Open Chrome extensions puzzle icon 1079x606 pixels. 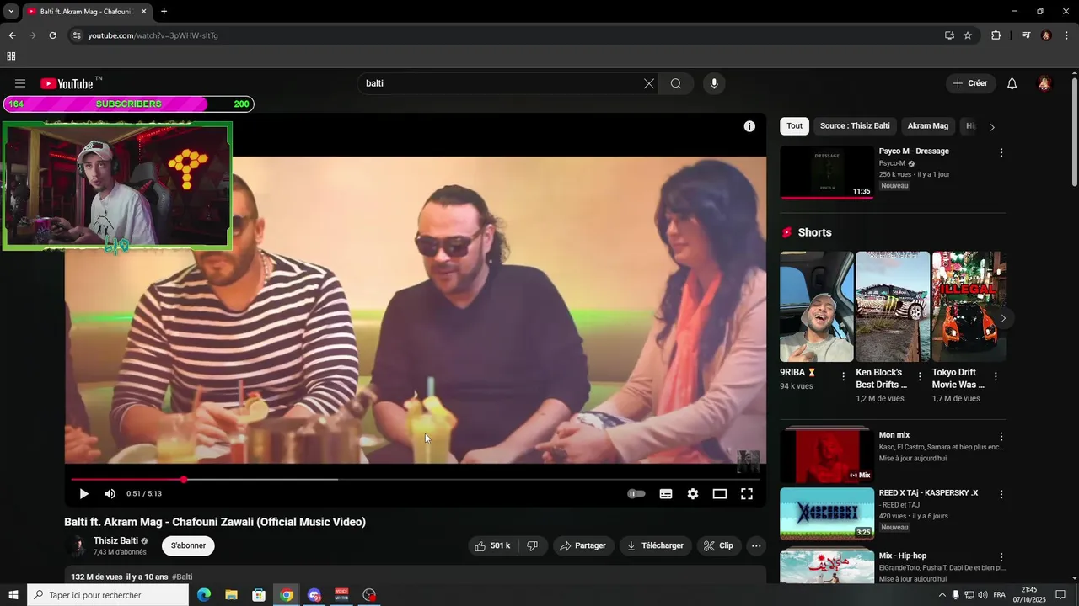[x=996, y=35]
